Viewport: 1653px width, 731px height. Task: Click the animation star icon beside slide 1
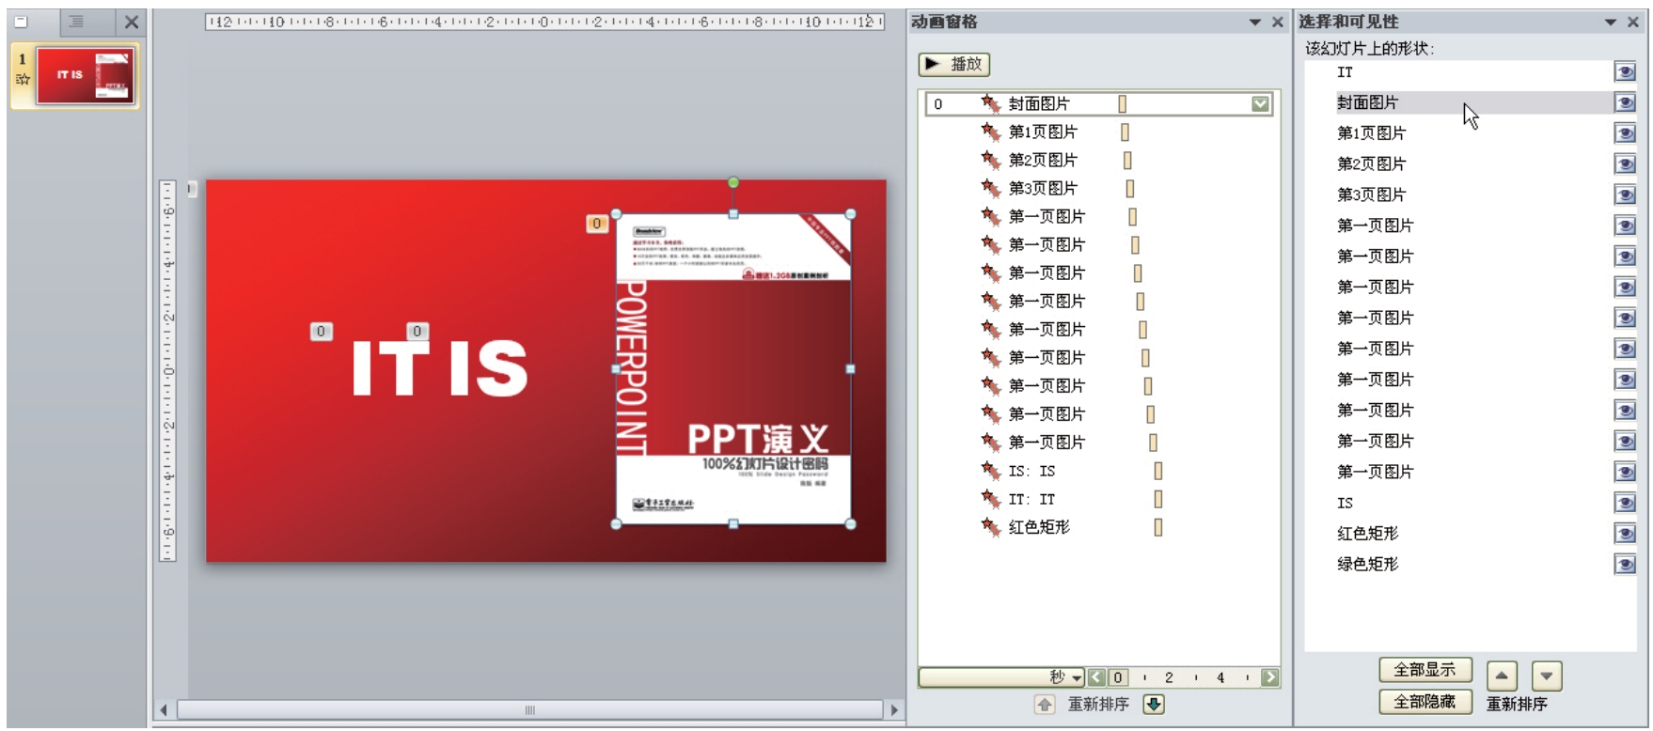23,80
